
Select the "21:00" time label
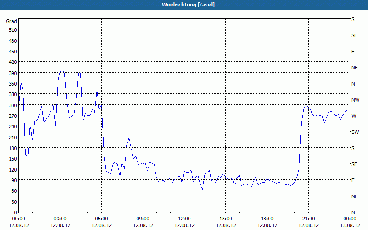(308, 219)
